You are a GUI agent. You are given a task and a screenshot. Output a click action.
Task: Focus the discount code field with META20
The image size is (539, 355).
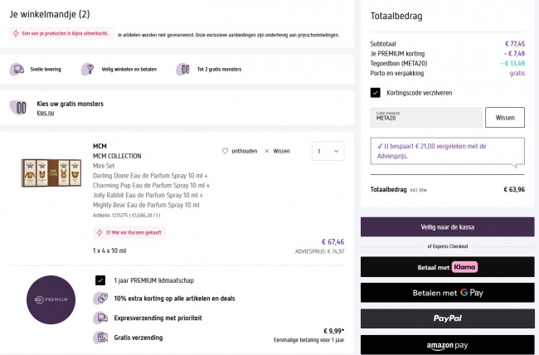(425, 118)
